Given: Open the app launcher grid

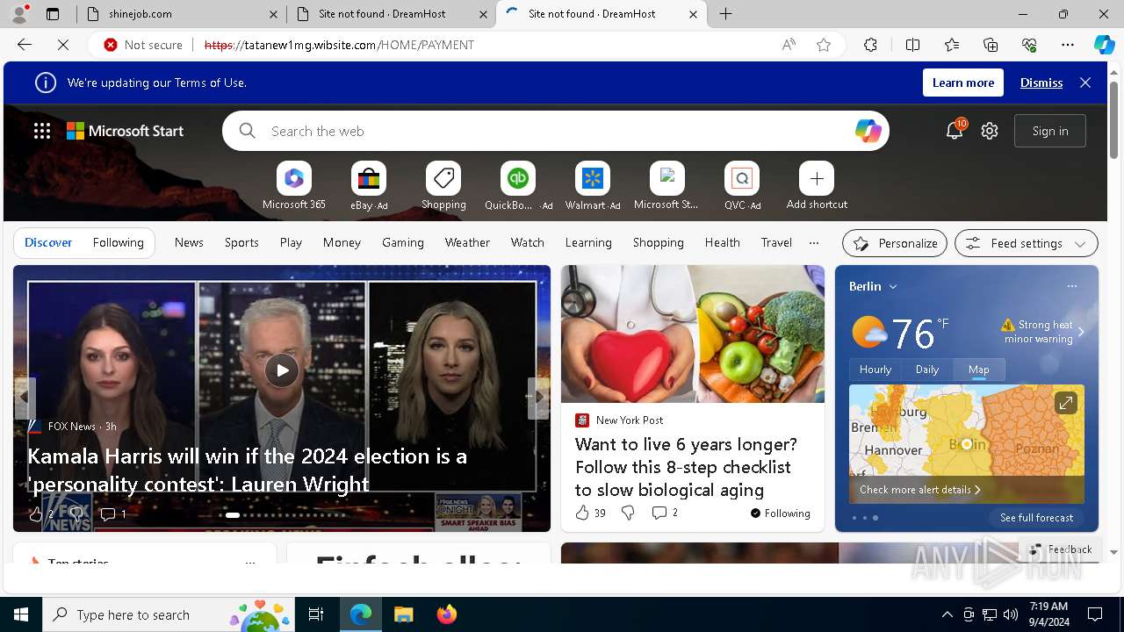Looking at the screenshot, I should click(x=42, y=131).
